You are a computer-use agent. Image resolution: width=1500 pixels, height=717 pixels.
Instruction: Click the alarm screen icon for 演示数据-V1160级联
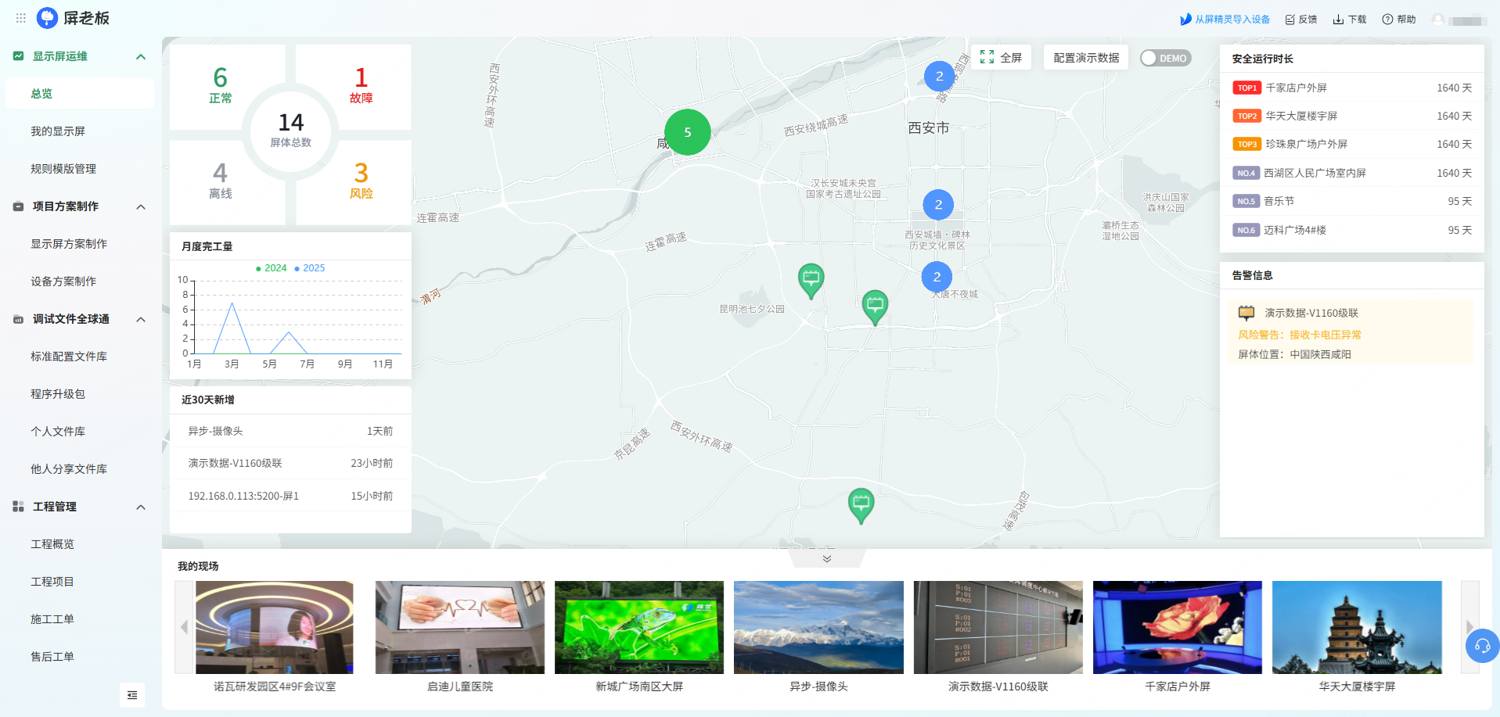click(x=1246, y=313)
